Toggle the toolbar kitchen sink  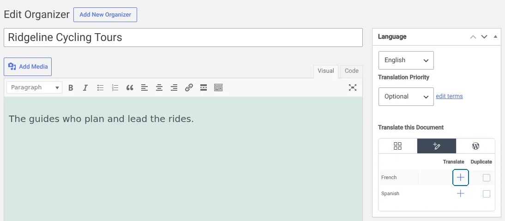click(x=218, y=87)
